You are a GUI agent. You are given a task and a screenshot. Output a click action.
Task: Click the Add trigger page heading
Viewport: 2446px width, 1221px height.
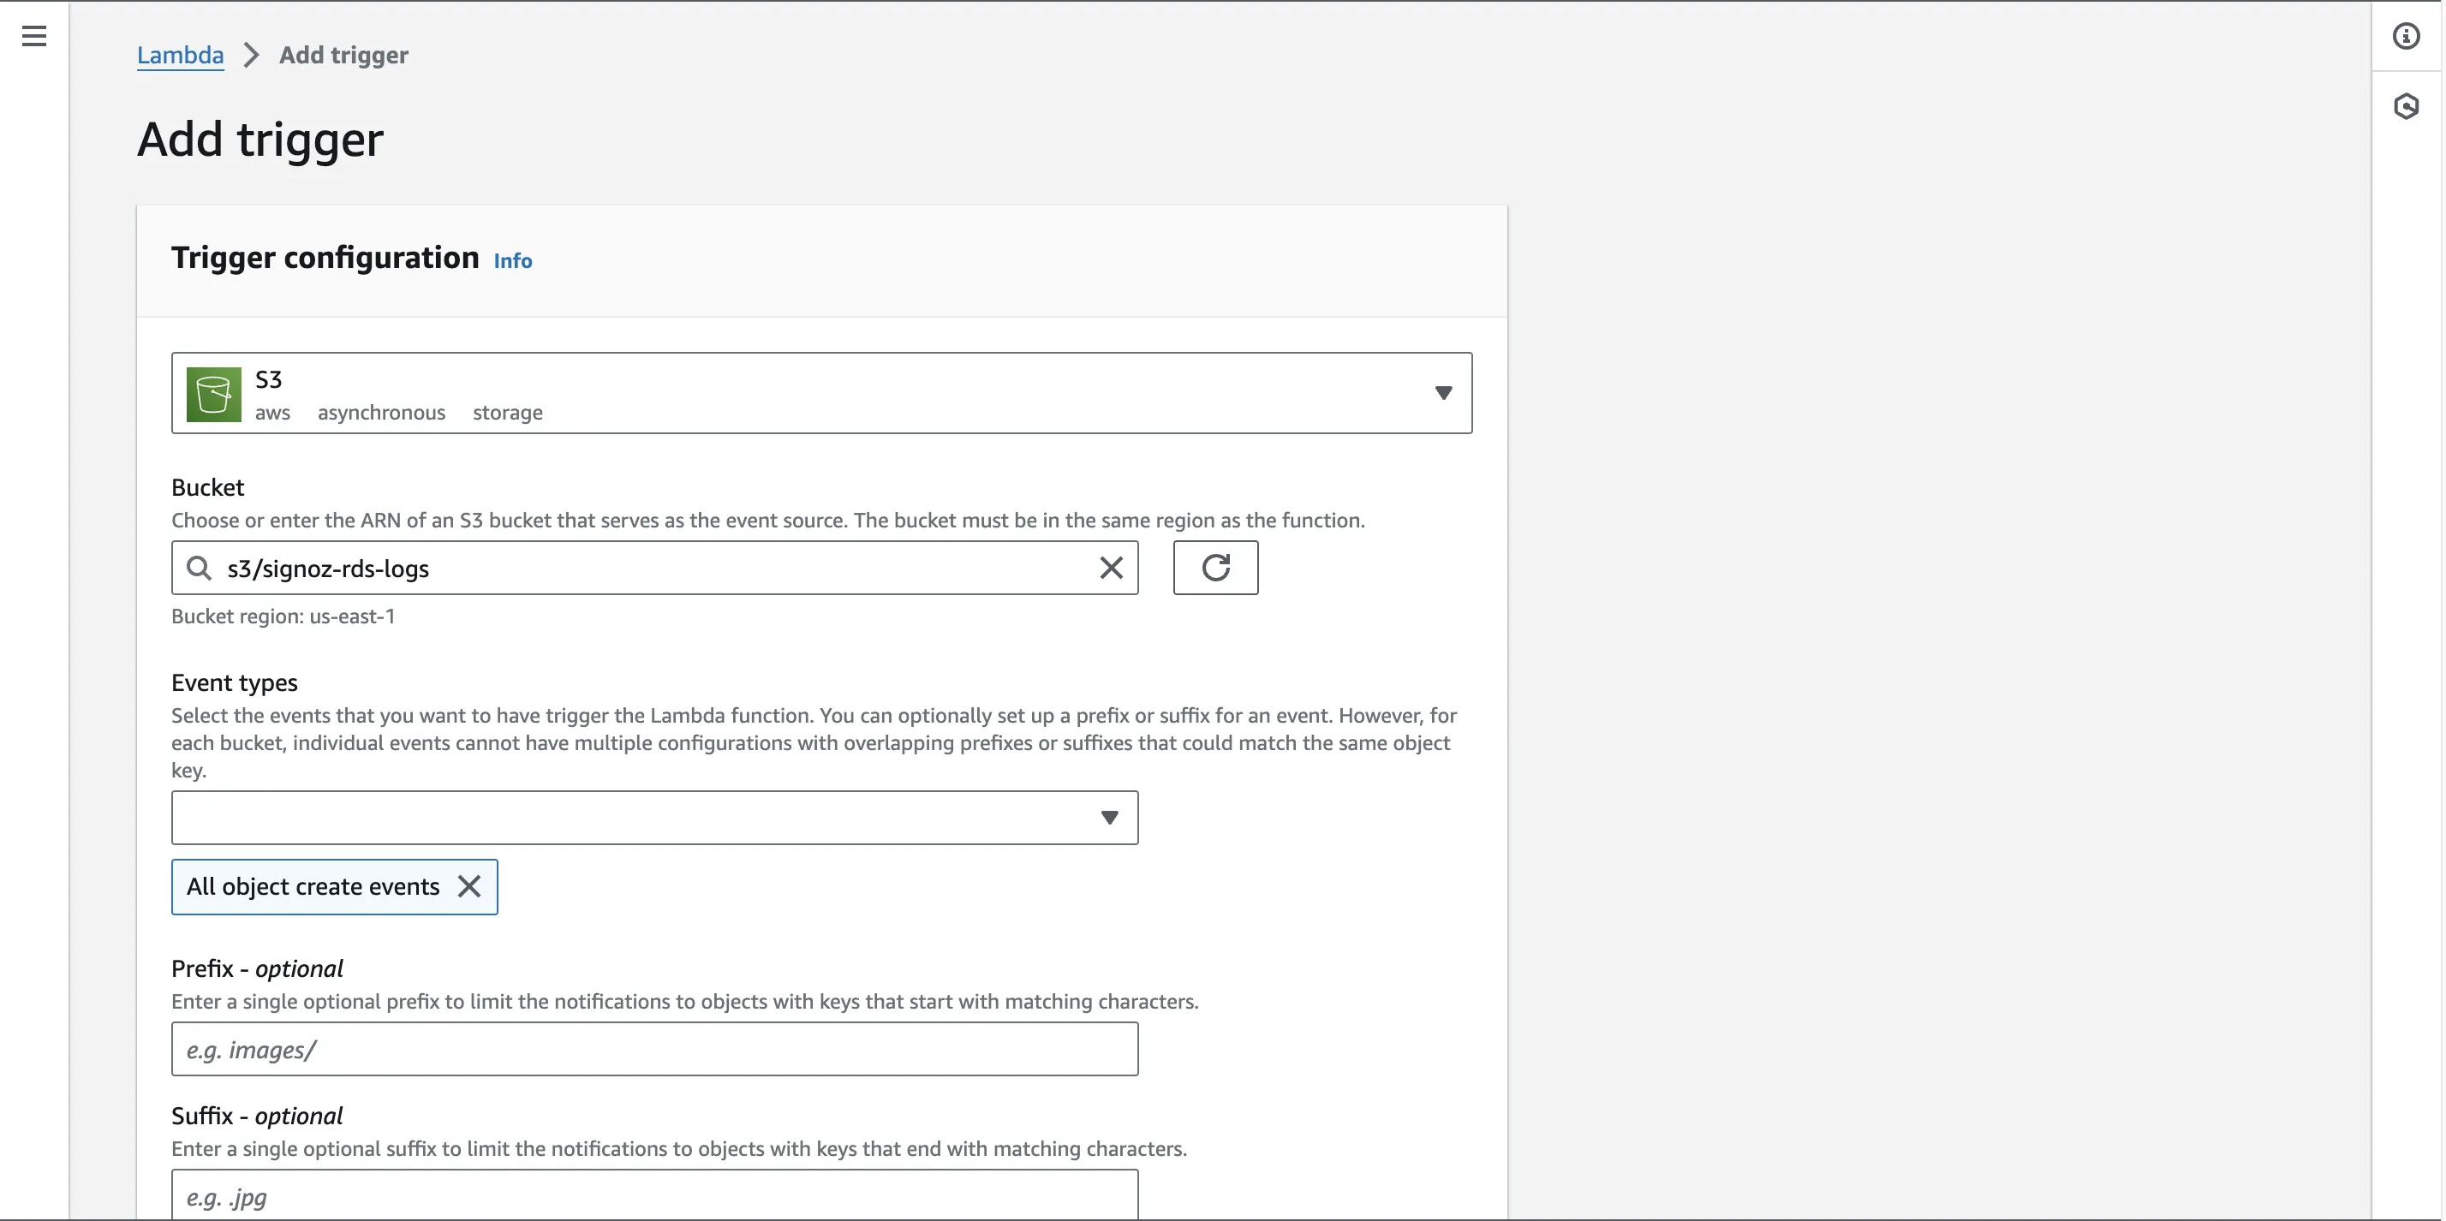(x=260, y=140)
